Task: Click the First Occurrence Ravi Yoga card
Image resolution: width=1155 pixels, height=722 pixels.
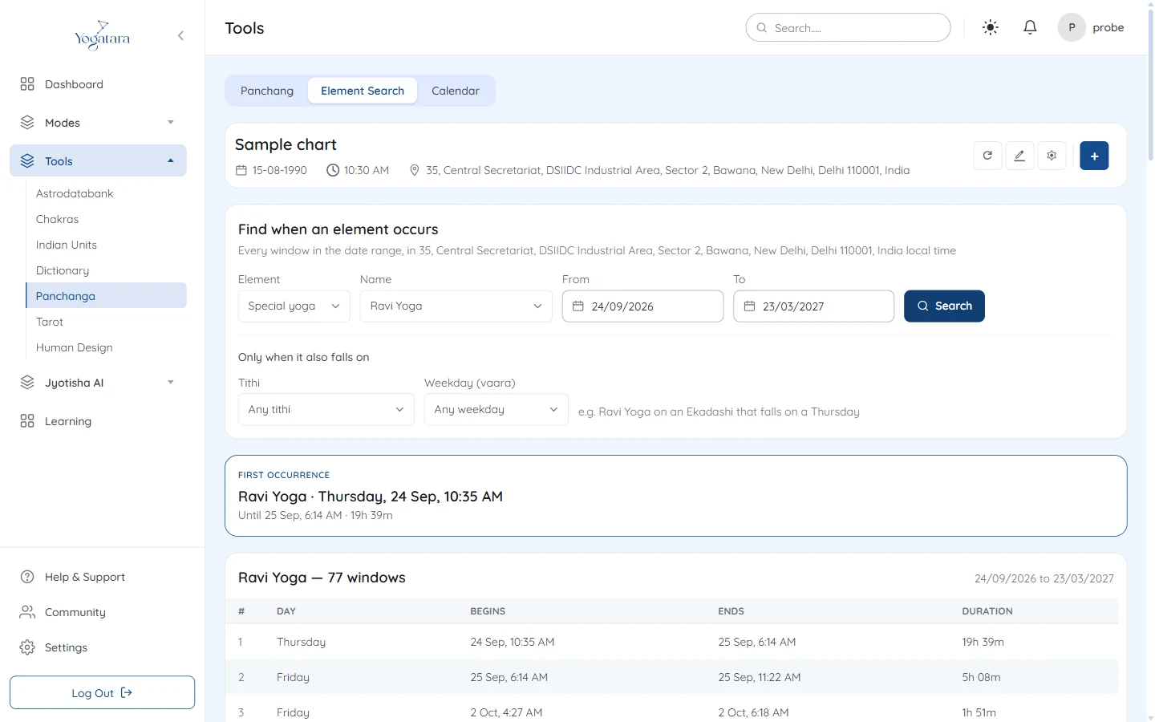Action: (x=676, y=496)
